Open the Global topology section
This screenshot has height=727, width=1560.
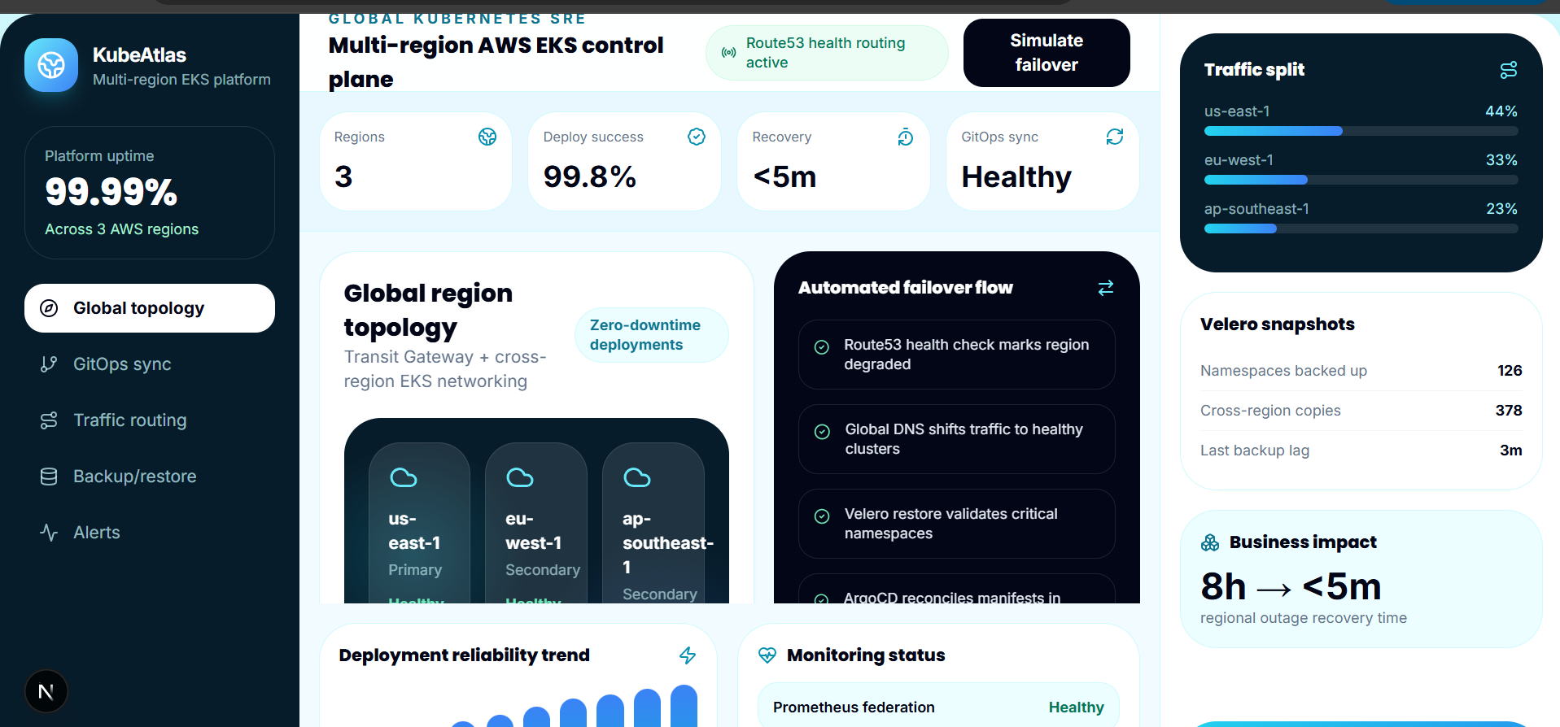150,308
